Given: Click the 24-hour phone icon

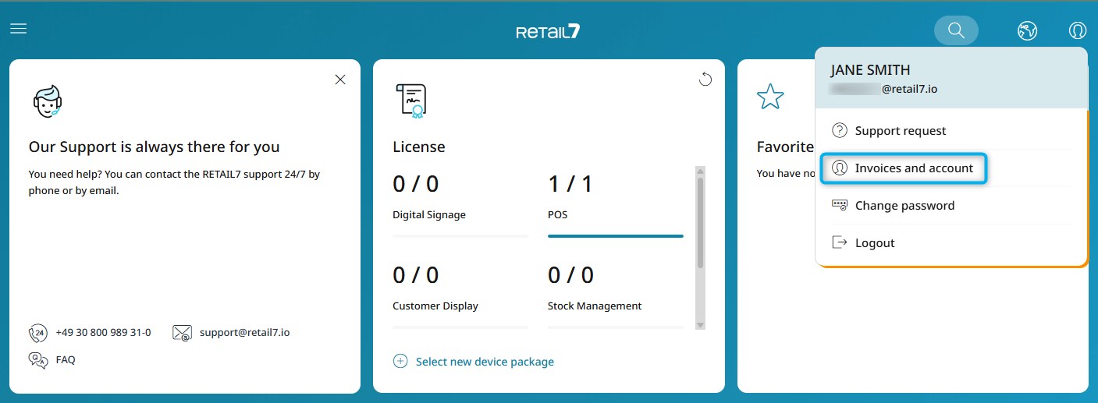Looking at the screenshot, I should tap(37, 334).
